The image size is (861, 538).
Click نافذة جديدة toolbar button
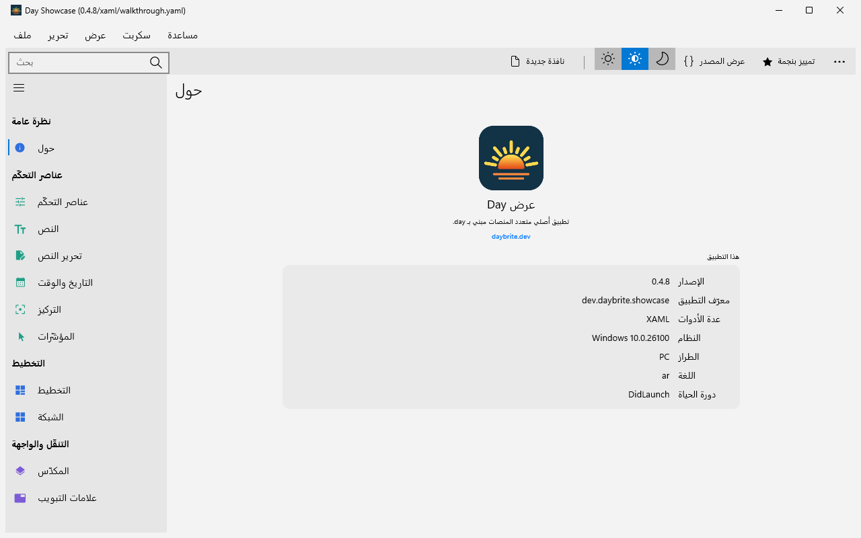[x=537, y=61]
